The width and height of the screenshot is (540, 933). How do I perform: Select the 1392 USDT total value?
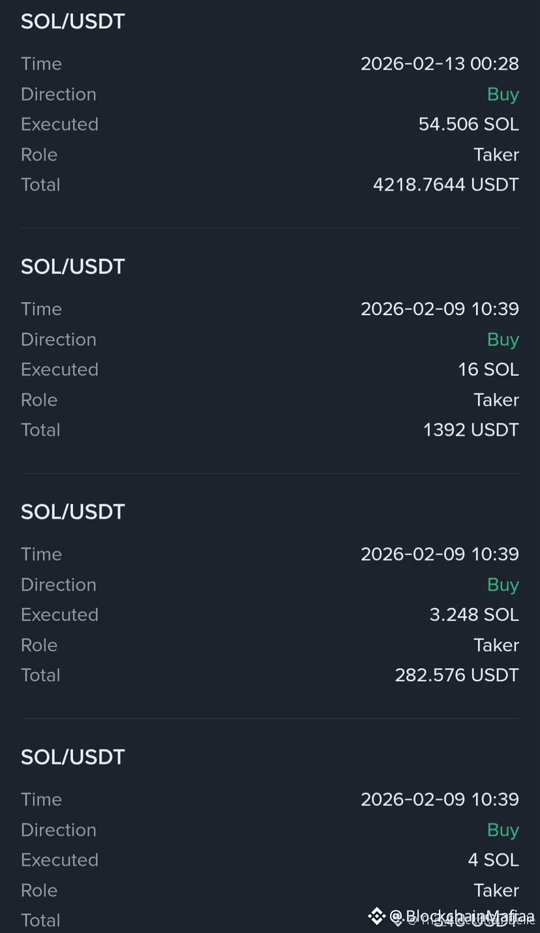471,430
